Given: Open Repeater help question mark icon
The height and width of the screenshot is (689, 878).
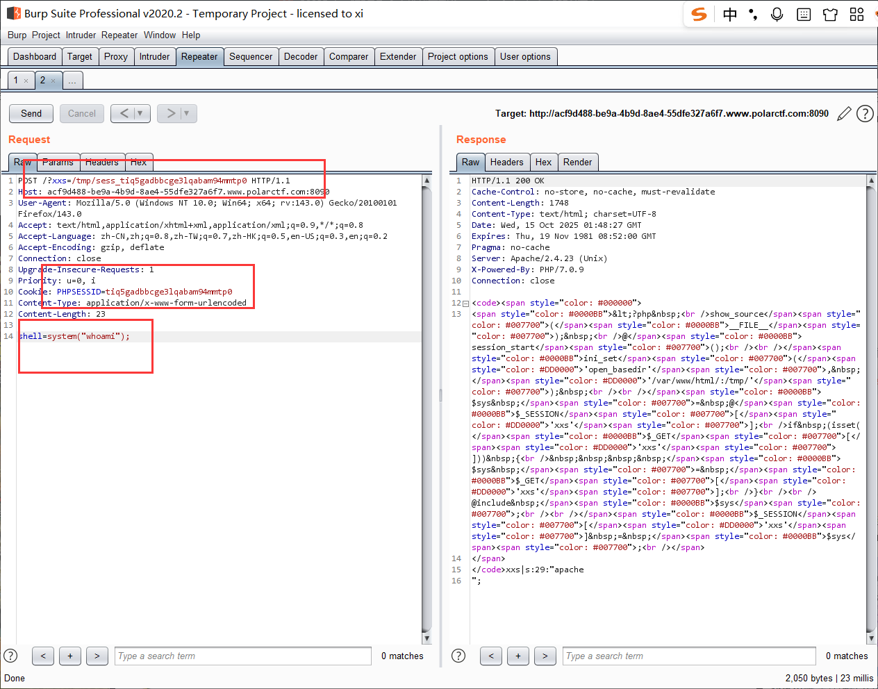Looking at the screenshot, I should click(865, 113).
